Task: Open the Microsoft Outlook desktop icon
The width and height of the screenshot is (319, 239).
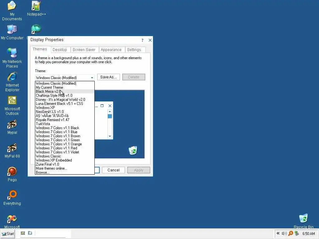Action: pyautogui.click(x=12, y=105)
